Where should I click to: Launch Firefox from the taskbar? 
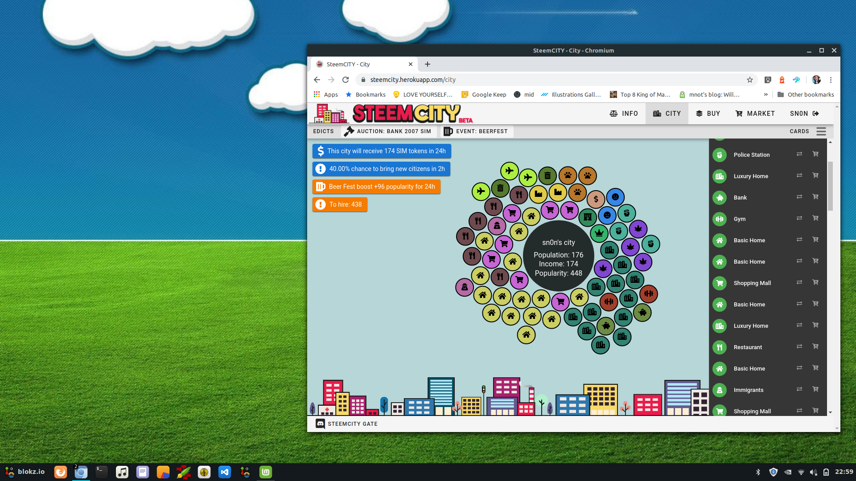tap(61, 472)
